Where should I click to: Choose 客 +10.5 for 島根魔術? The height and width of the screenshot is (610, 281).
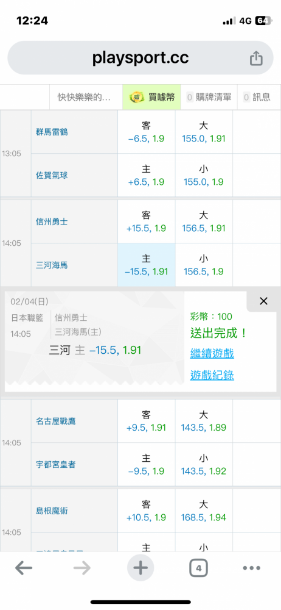(147, 511)
